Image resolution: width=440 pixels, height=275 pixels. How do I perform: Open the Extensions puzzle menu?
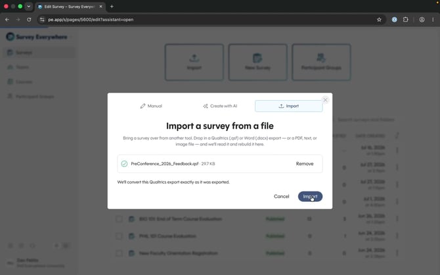(405, 19)
